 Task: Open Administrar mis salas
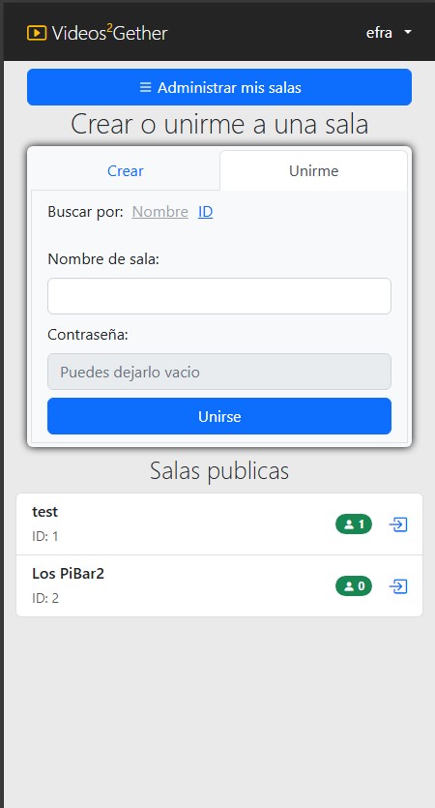pos(219,87)
